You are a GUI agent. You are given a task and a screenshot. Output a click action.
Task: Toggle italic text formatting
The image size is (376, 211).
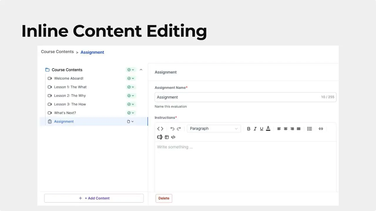(255, 129)
